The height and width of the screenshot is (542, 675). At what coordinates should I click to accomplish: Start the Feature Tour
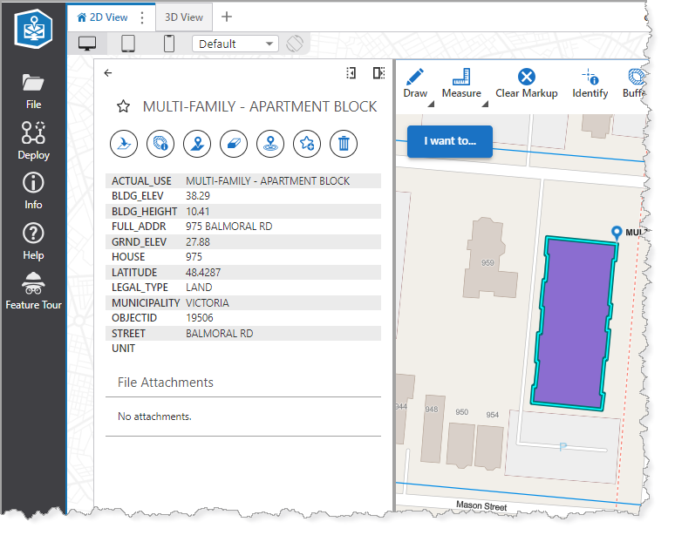pos(33,291)
